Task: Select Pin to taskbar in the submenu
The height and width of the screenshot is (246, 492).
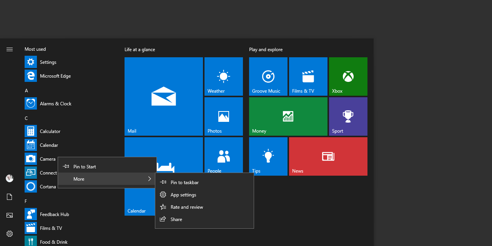Action: 184,182
